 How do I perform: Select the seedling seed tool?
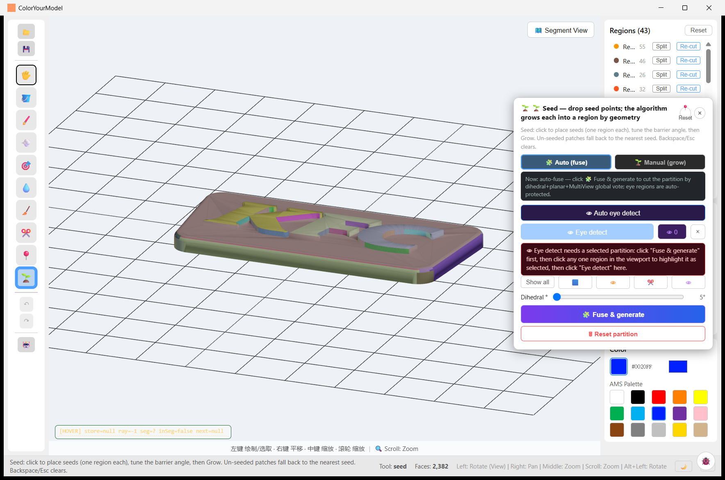26,278
